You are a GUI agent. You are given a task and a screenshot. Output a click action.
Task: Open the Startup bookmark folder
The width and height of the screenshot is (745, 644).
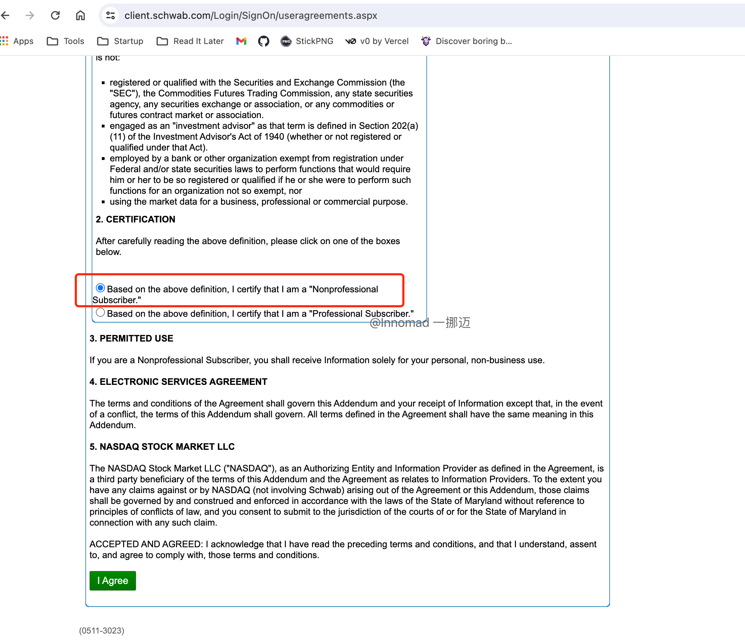click(x=120, y=41)
